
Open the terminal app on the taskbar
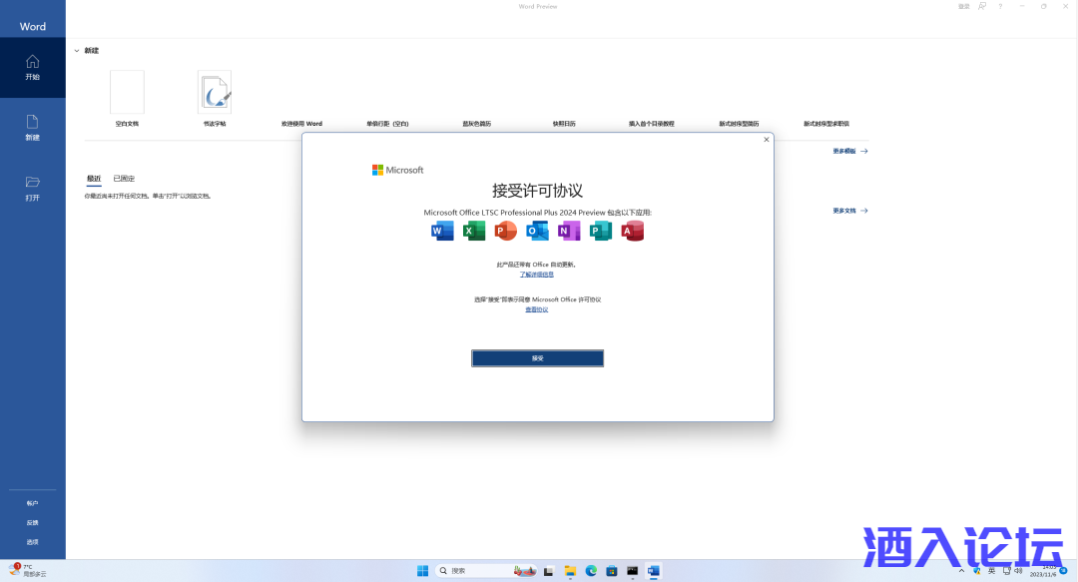click(x=632, y=571)
